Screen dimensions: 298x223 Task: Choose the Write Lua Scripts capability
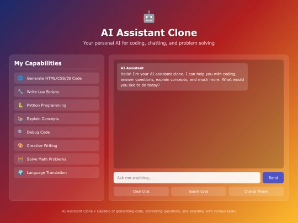pos(57,91)
